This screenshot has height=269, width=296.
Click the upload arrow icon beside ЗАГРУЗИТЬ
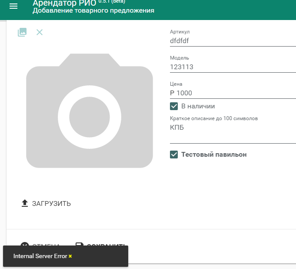(x=25, y=203)
